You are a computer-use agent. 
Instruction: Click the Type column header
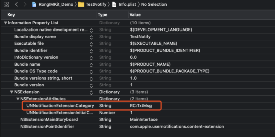pos(102,15)
